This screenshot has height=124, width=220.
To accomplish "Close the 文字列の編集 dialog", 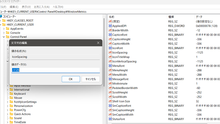I will click(98, 43).
